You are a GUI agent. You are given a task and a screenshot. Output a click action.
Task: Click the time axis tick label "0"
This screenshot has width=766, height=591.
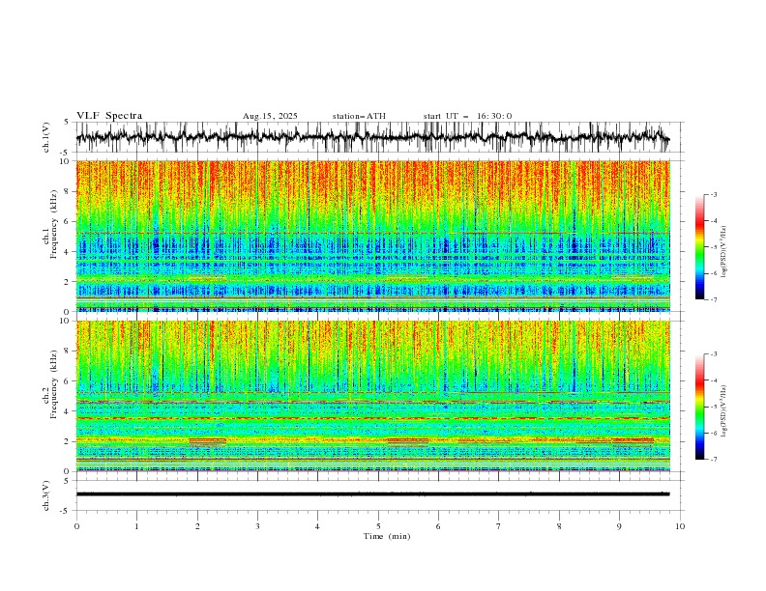(76, 526)
